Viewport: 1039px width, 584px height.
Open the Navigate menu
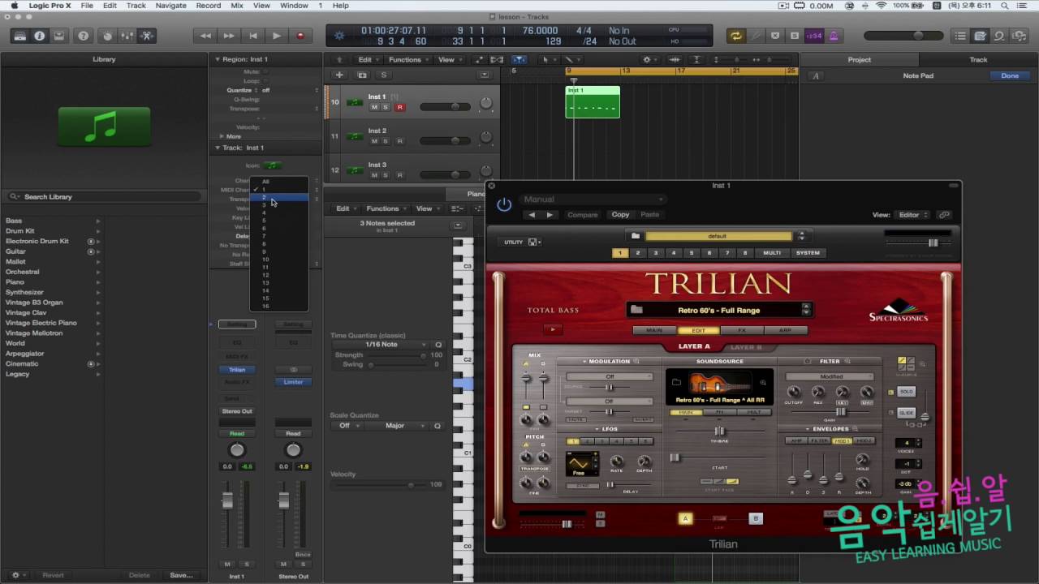(170, 6)
